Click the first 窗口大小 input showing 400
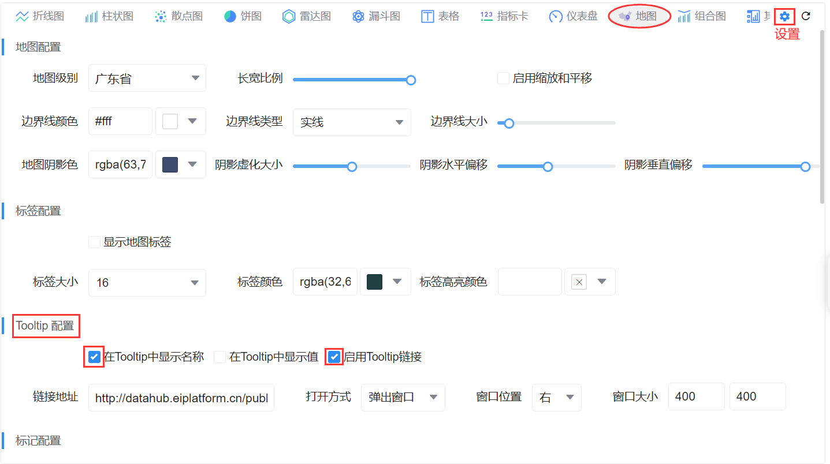The image size is (830, 464). point(696,396)
